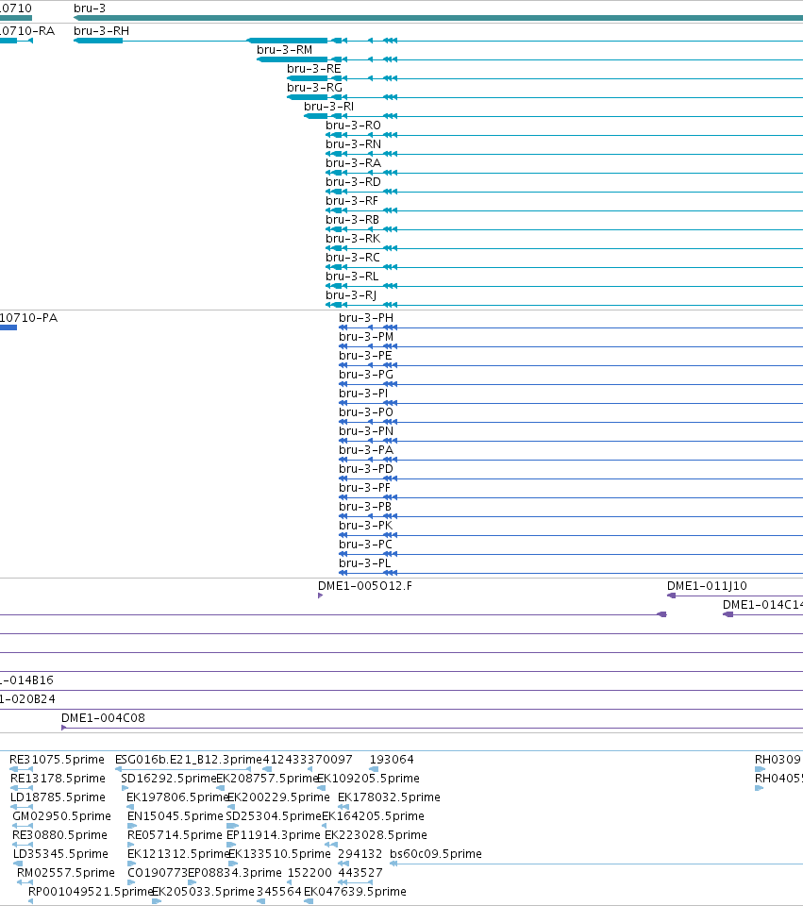
Task: Click CDS label bru-3-PC
Action: [x=366, y=545]
